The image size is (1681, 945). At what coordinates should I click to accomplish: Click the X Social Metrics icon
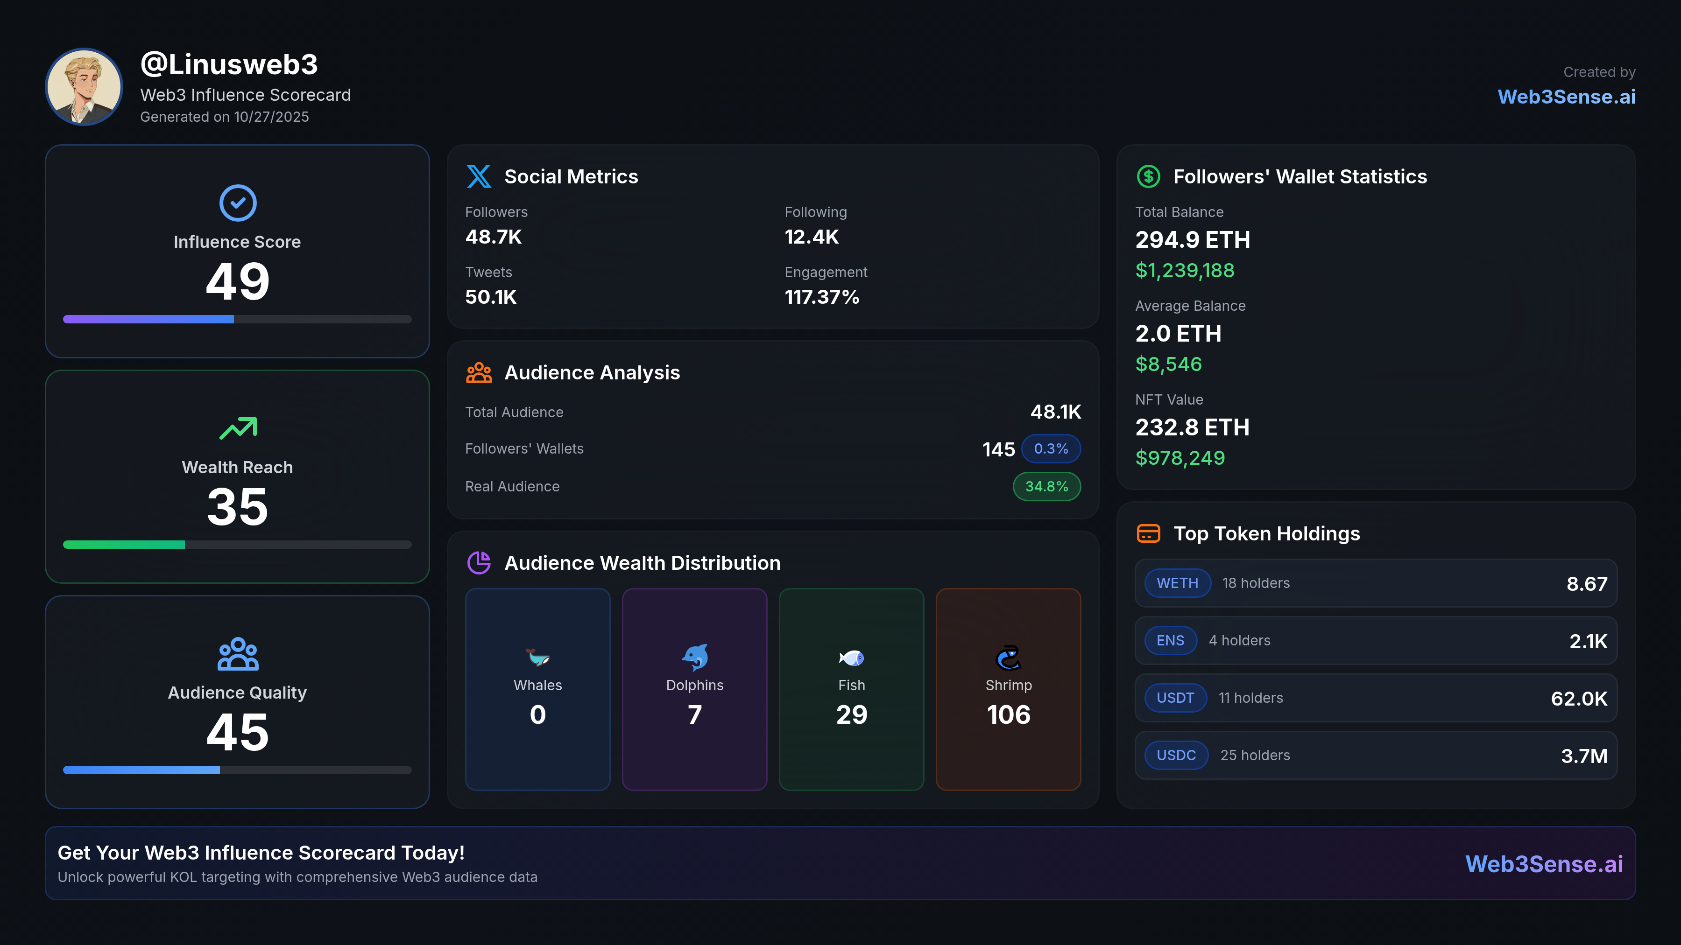click(x=480, y=176)
